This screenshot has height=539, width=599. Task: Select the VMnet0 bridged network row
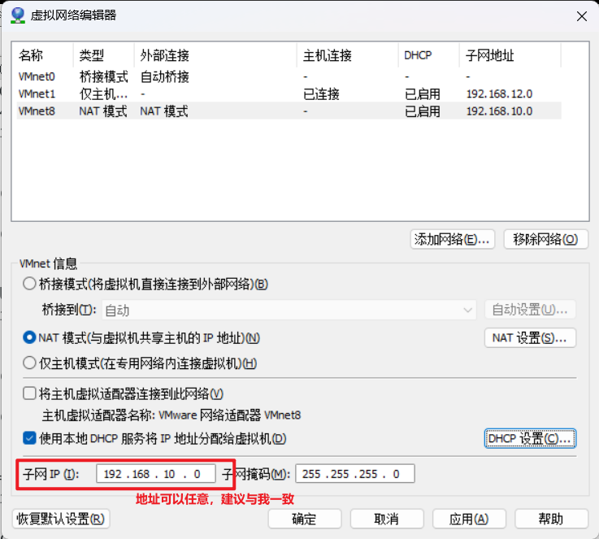[x=37, y=77]
